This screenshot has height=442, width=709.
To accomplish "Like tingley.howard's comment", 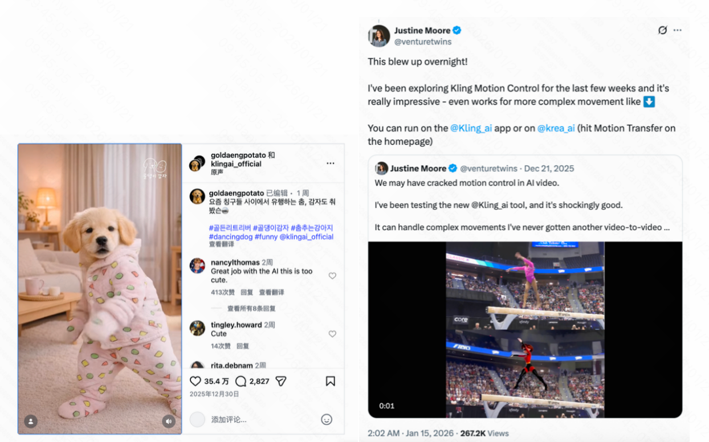I will pyautogui.click(x=332, y=334).
